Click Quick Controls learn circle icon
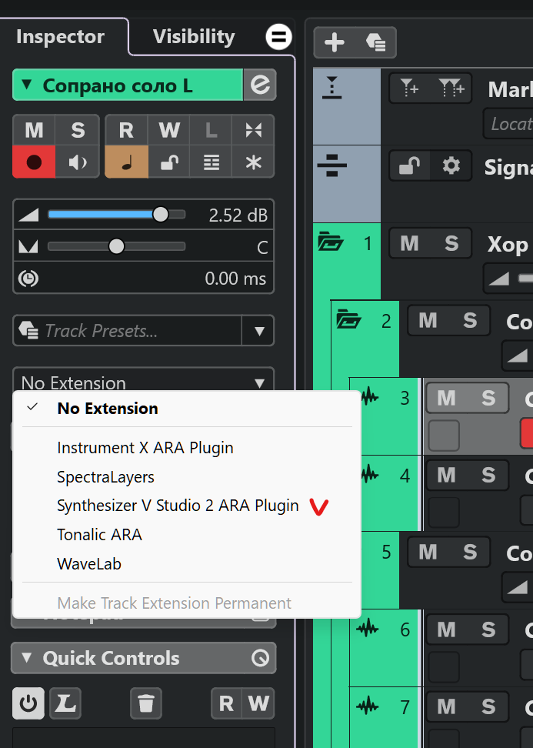The height and width of the screenshot is (748, 533). (x=260, y=658)
